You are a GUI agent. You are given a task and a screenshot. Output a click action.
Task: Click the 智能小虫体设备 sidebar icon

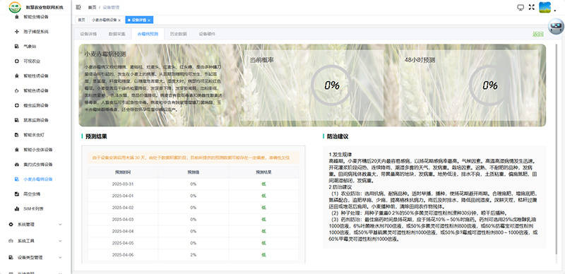click(16, 150)
